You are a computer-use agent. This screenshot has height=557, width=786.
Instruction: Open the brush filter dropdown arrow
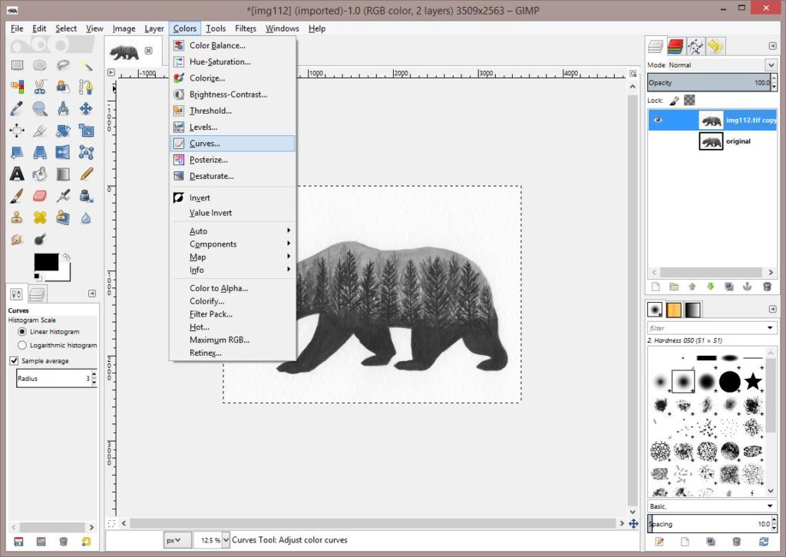click(770, 328)
